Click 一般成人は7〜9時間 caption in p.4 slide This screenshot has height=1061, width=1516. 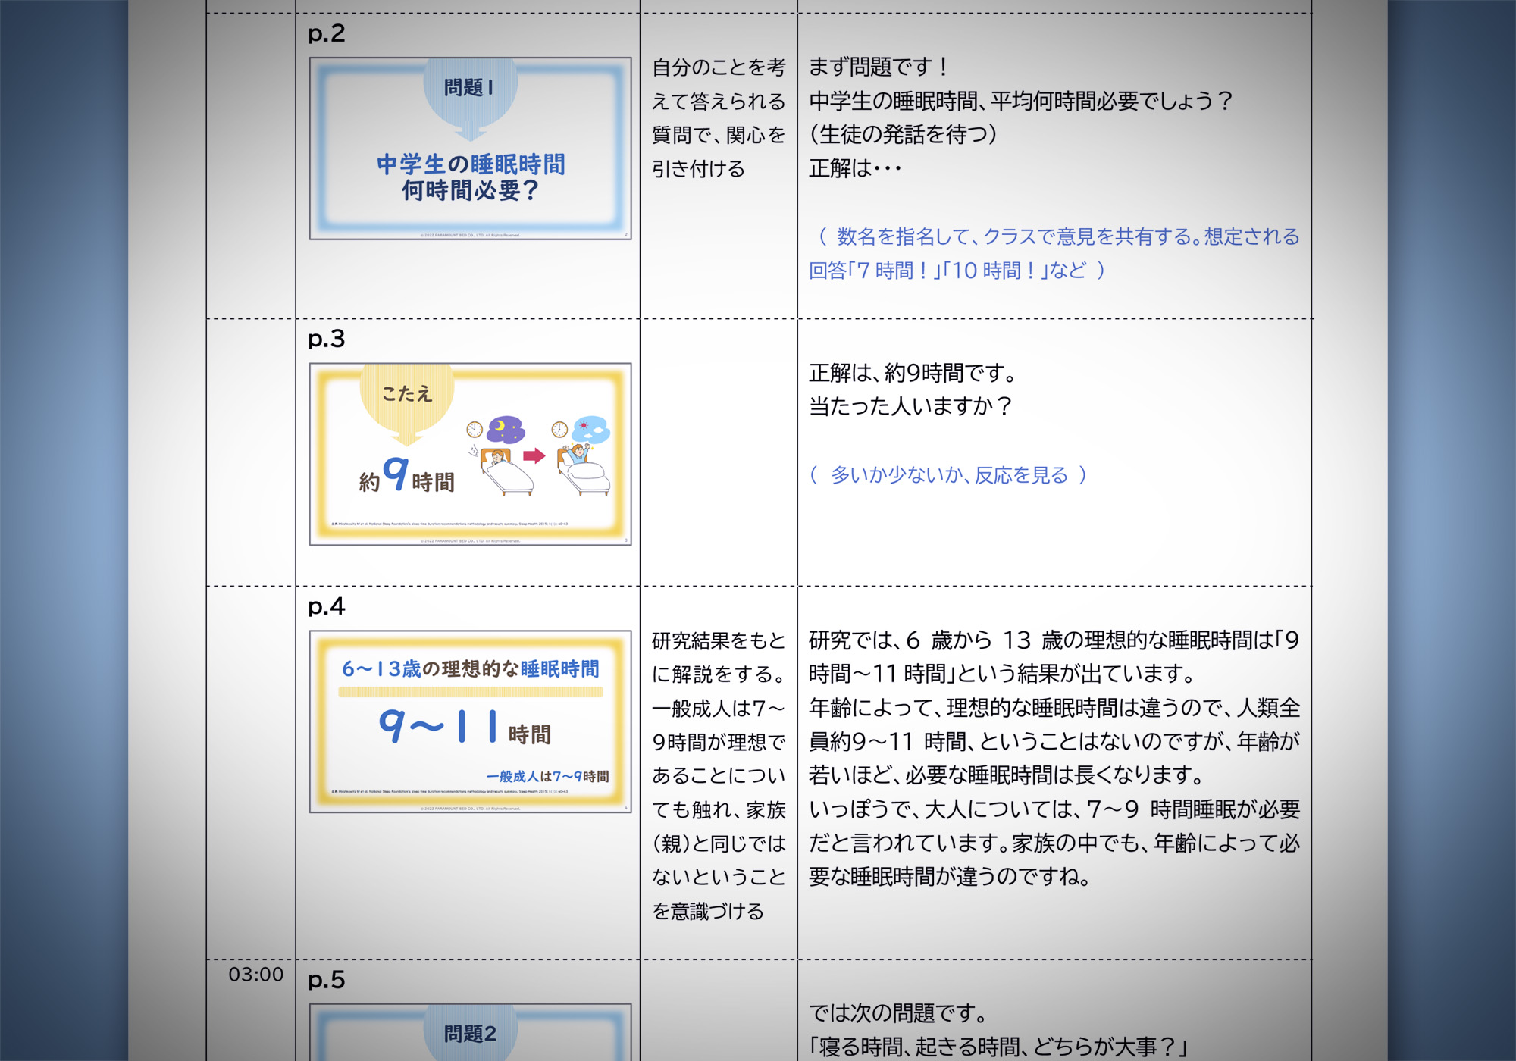click(x=547, y=776)
